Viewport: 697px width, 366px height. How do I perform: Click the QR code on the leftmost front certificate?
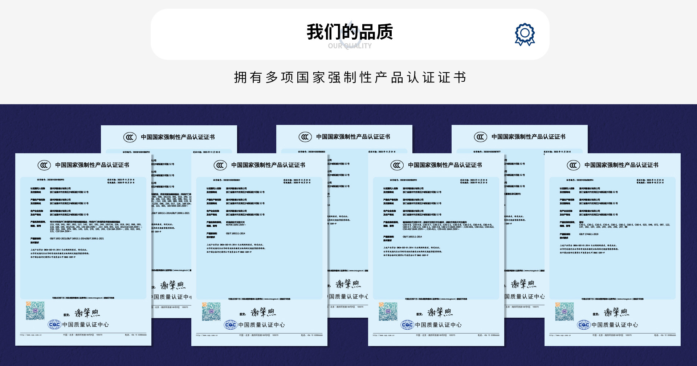[x=35, y=310]
